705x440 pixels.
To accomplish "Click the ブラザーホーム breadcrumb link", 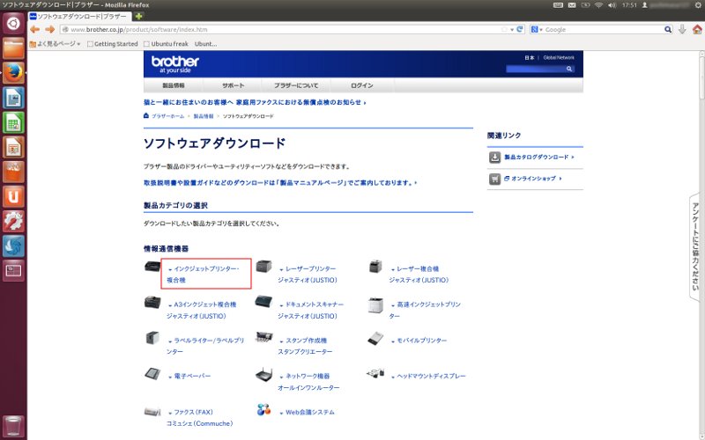I will pyautogui.click(x=167, y=116).
